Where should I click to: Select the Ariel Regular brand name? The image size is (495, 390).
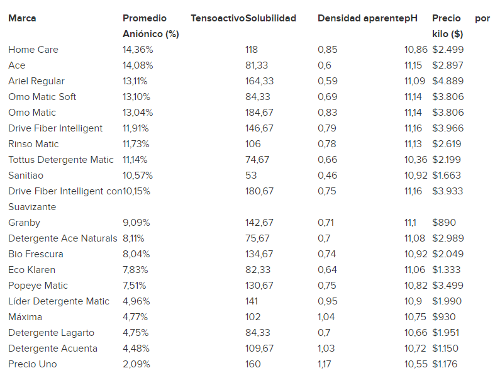coord(36,81)
